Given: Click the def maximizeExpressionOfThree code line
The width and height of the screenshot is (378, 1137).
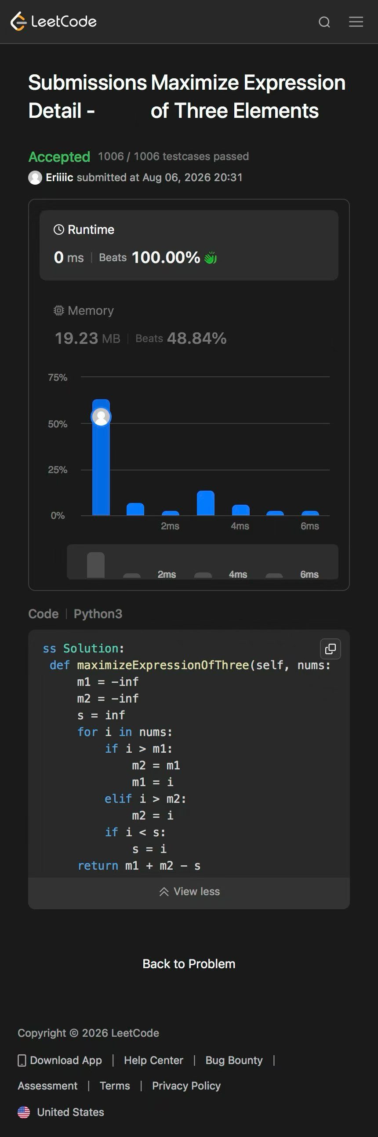Looking at the screenshot, I should [x=190, y=665].
